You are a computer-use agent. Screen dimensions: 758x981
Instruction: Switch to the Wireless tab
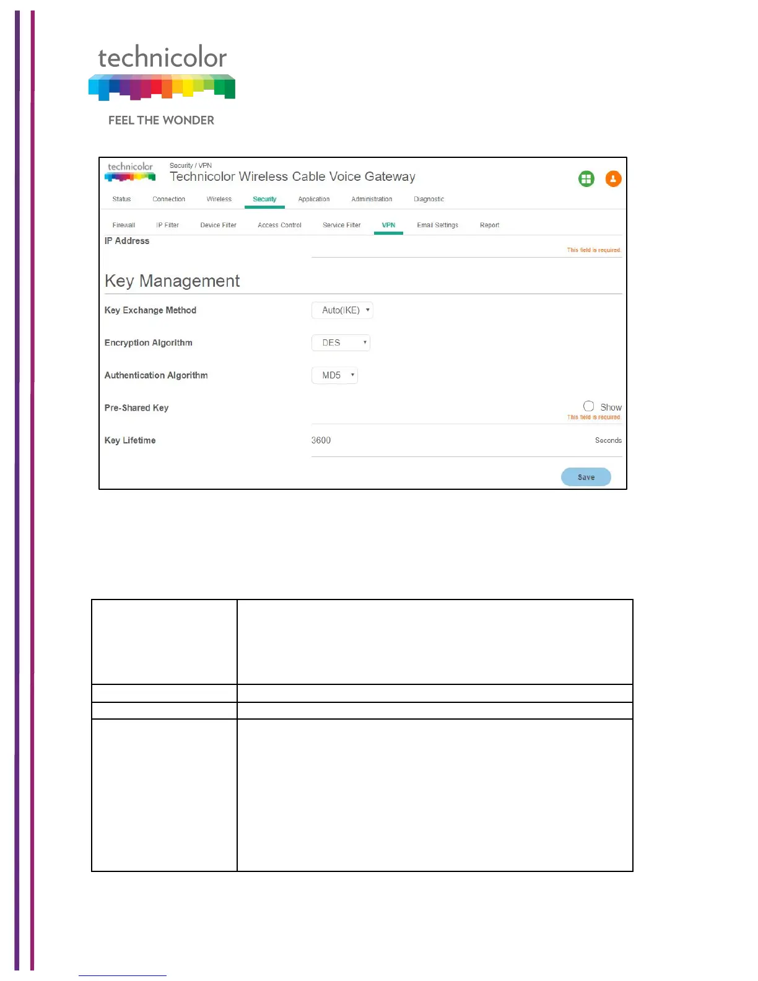219,199
